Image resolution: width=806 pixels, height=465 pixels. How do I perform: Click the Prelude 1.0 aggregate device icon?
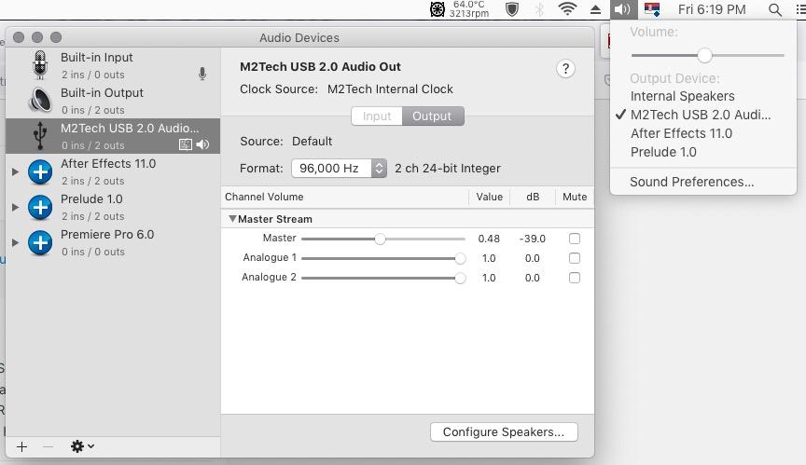40,208
